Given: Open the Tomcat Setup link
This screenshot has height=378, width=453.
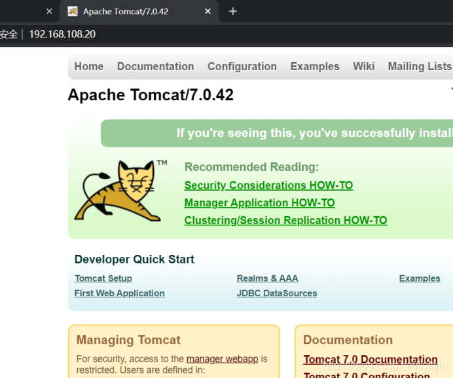Looking at the screenshot, I should click(x=103, y=278).
